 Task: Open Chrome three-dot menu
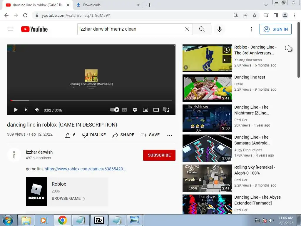(x=295, y=15)
